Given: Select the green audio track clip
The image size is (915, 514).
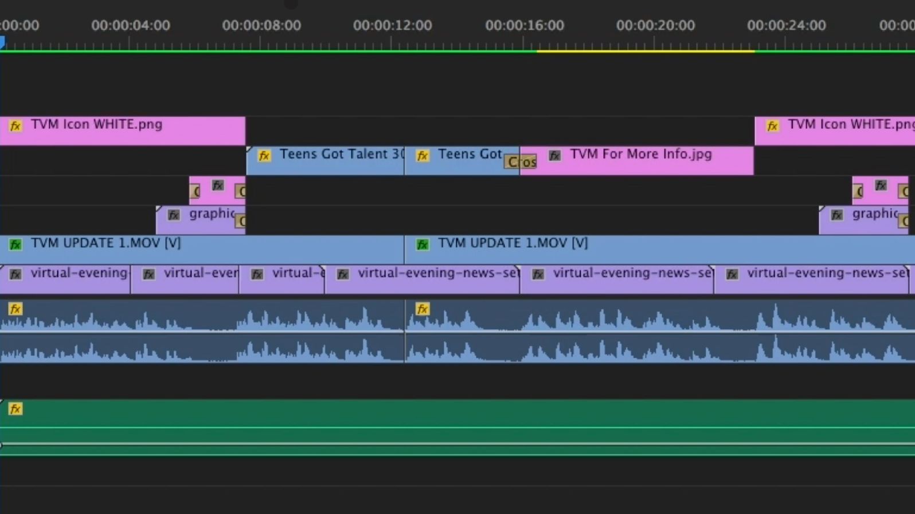Looking at the screenshot, I should (458, 428).
